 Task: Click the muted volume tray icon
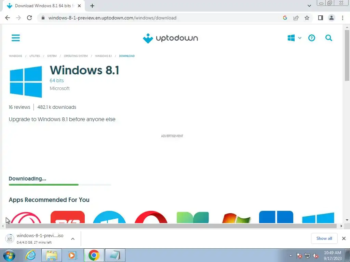click(x=315, y=256)
